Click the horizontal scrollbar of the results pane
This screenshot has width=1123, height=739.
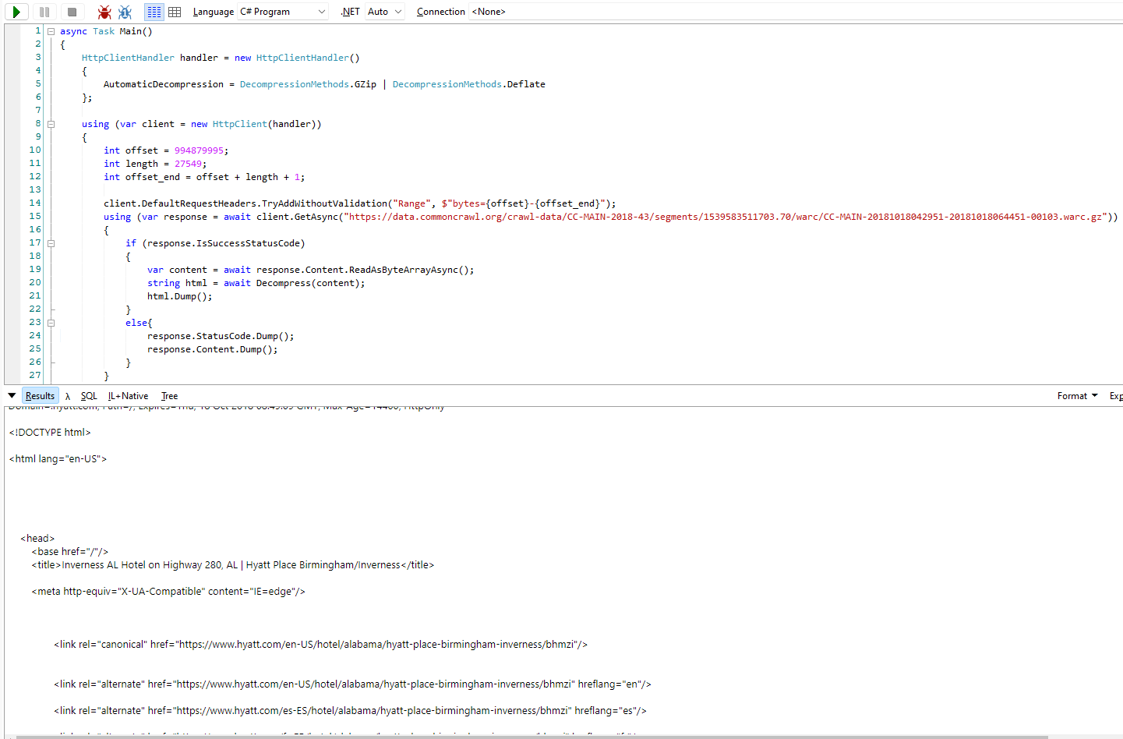(532, 736)
